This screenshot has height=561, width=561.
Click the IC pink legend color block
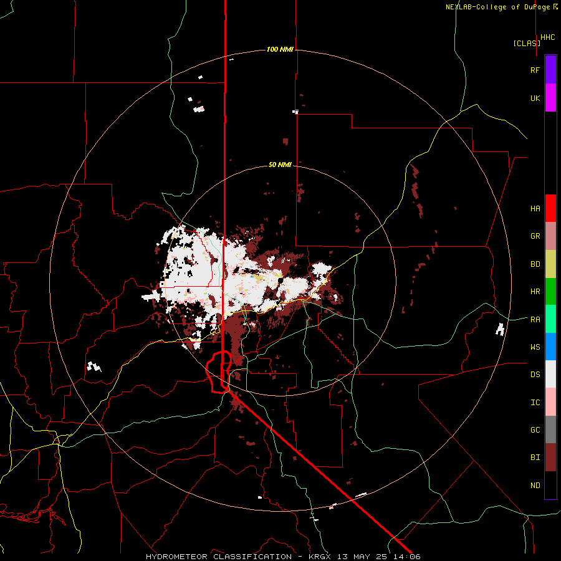(x=550, y=402)
